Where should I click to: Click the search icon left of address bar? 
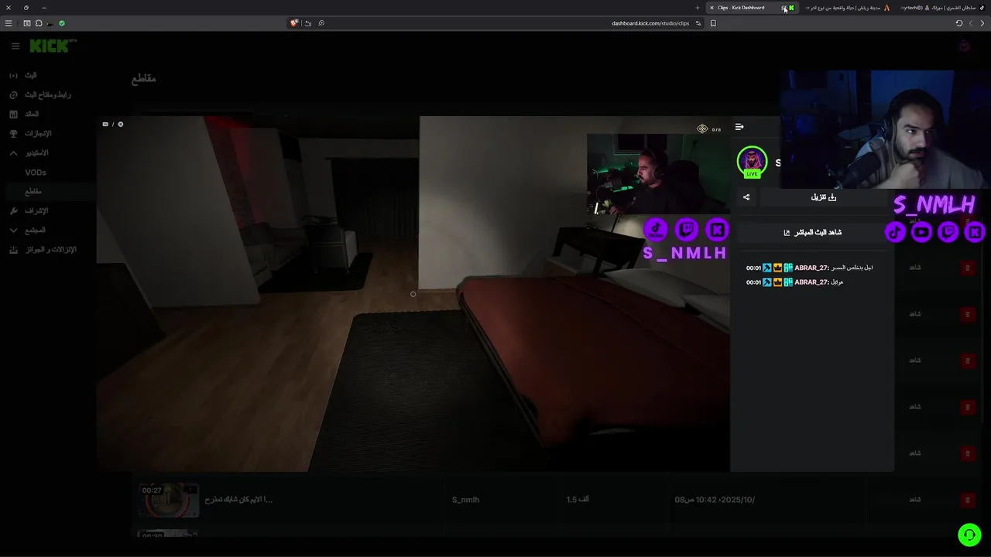tap(321, 23)
